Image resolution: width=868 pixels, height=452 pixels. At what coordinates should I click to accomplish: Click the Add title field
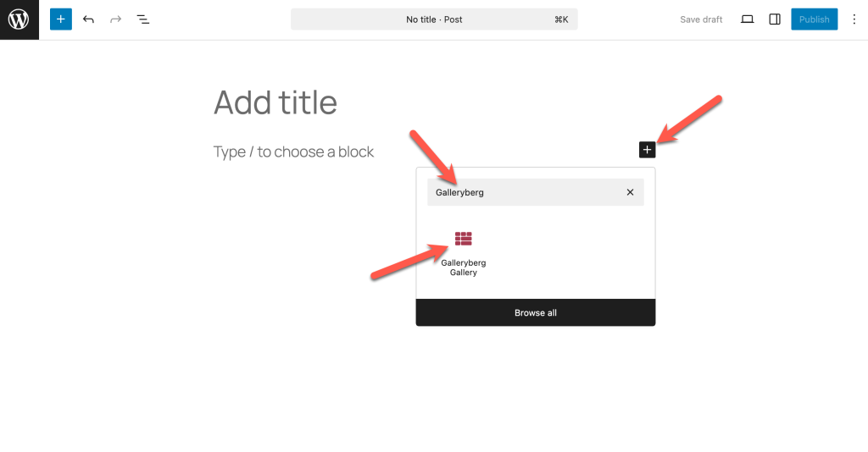pyautogui.click(x=275, y=102)
